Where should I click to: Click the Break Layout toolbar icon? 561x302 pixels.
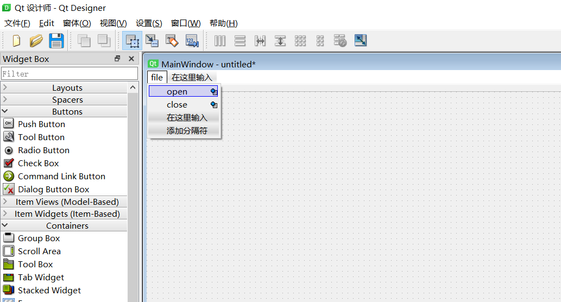340,41
